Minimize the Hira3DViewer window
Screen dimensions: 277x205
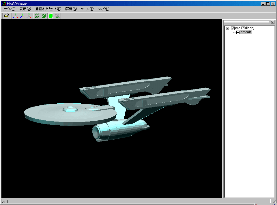tap(263, 4)
